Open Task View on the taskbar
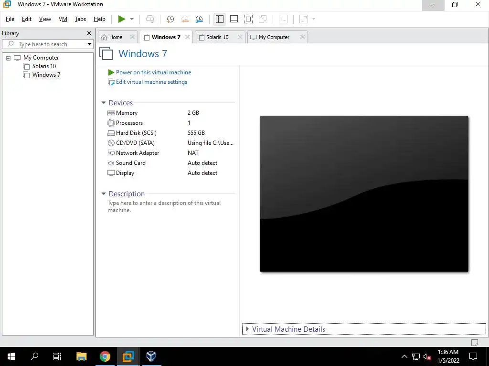 pyautogui.click(x=57, y=356)
